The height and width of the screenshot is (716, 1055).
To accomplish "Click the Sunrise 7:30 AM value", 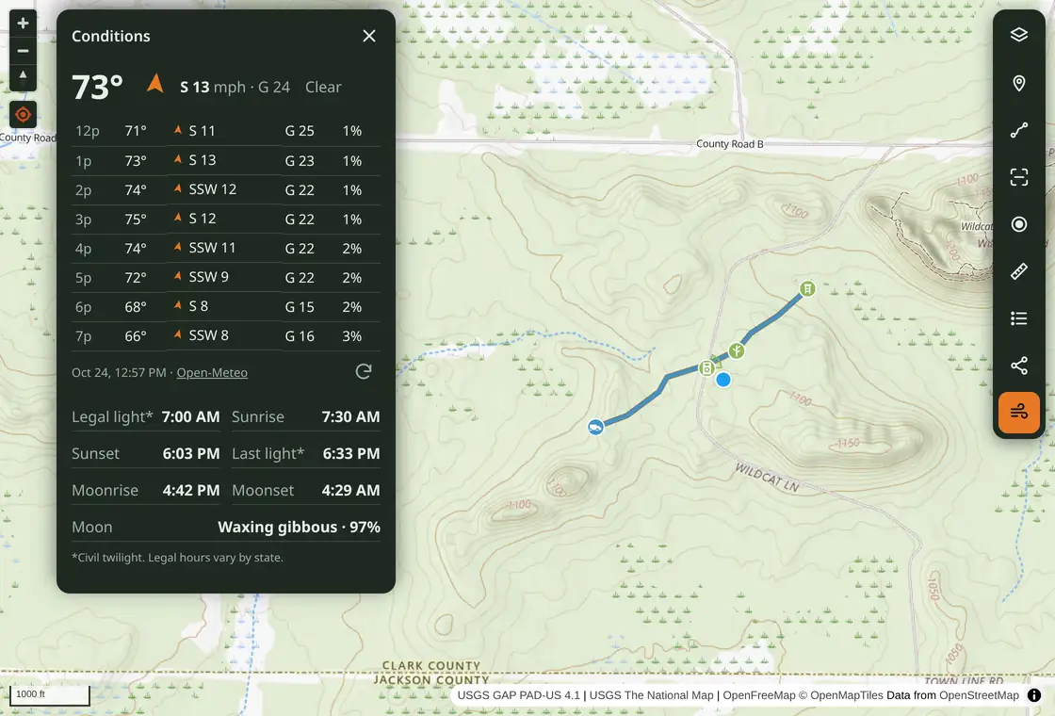I will (350, 416).
